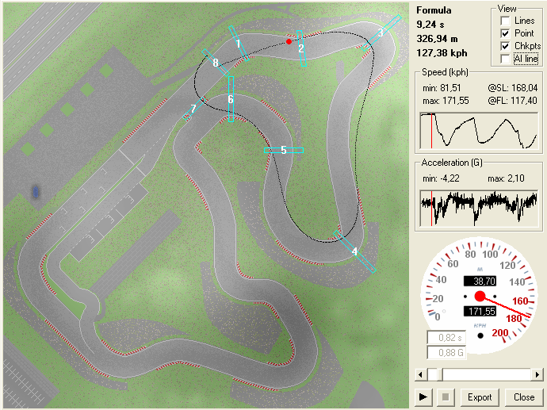Select checkpoint 6 marker on the track
The height and width of the screenshot is (410, 547).
click(x=231, y=99)
